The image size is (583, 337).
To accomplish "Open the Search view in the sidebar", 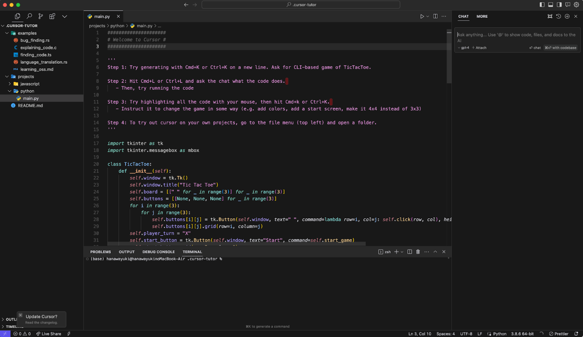I will pyautogui.click(x=29, y=16).
